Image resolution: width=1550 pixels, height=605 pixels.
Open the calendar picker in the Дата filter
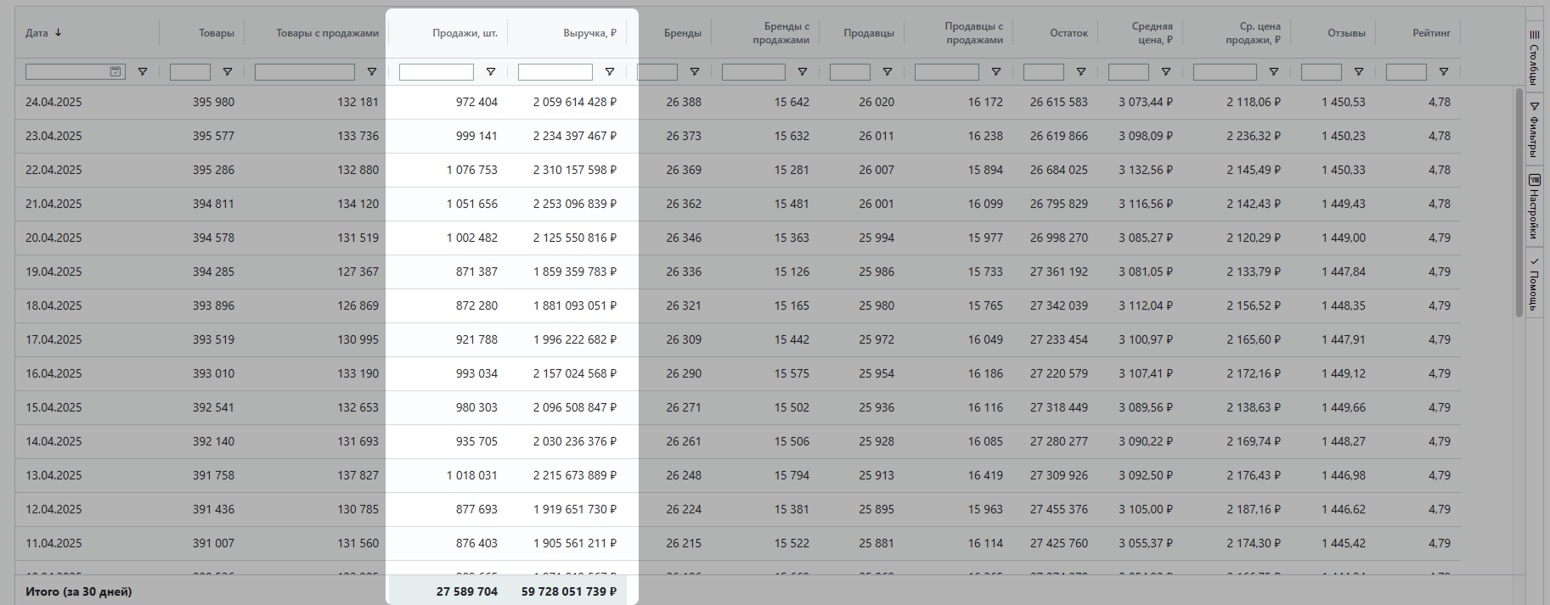(x=116, y=72)
